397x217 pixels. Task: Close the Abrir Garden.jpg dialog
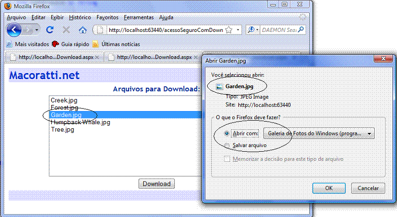pos(383,59)
